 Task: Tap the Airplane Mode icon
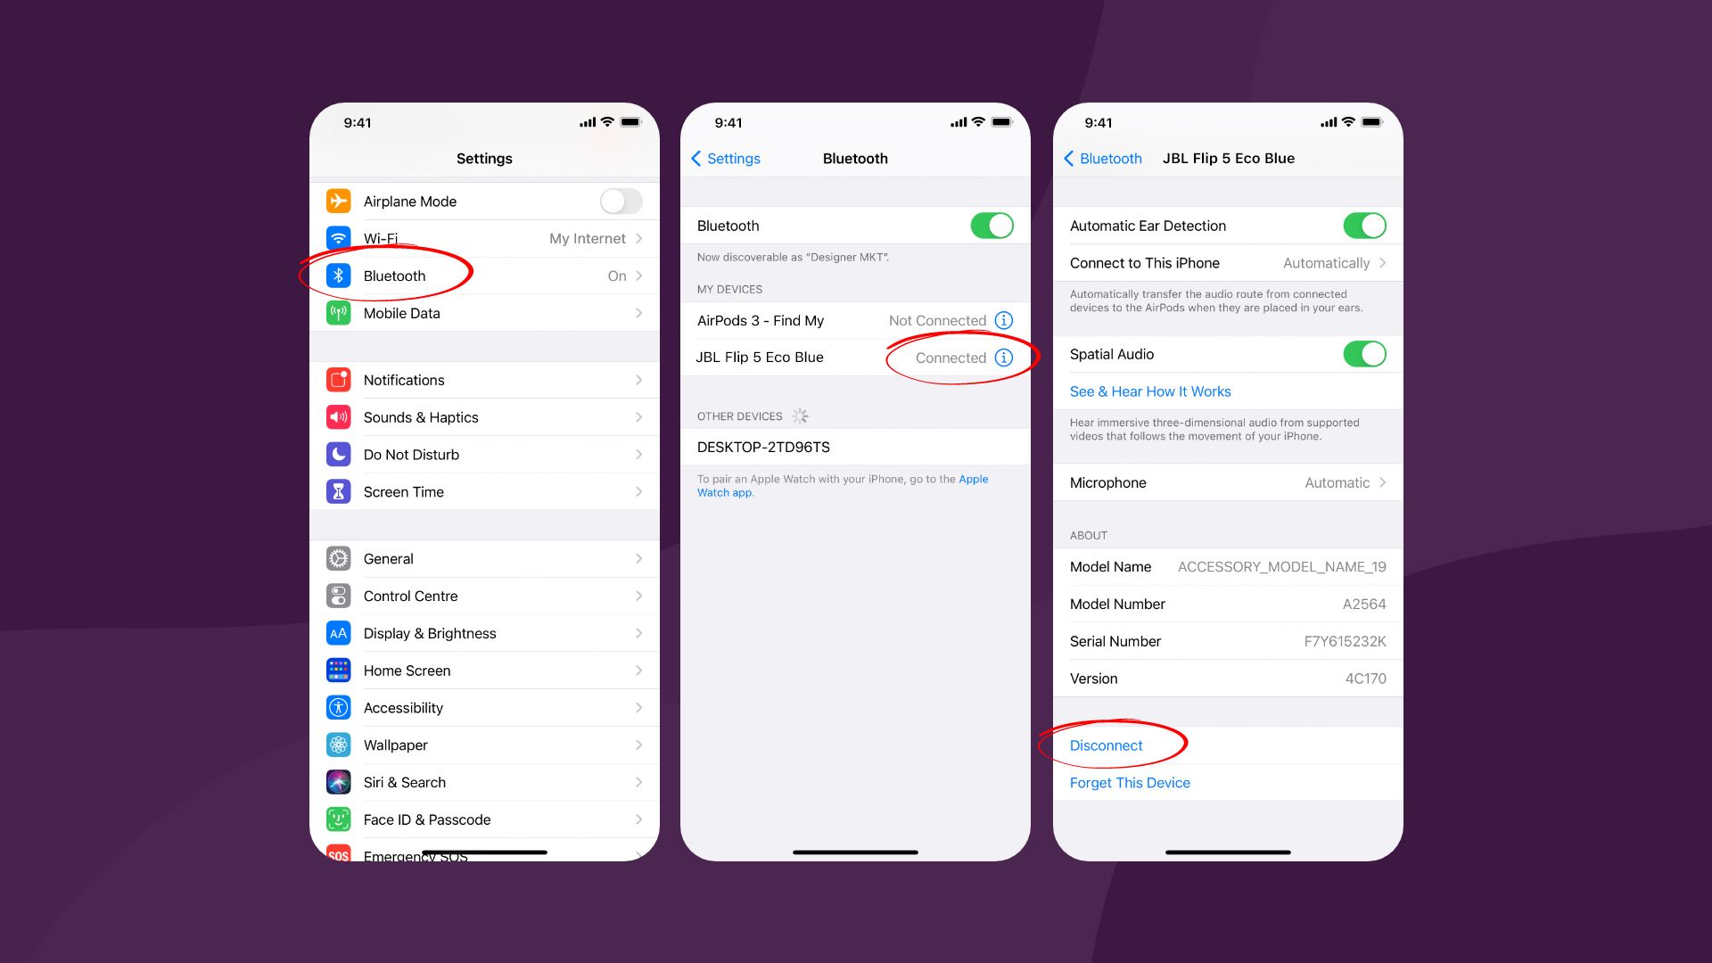(340, 200)
